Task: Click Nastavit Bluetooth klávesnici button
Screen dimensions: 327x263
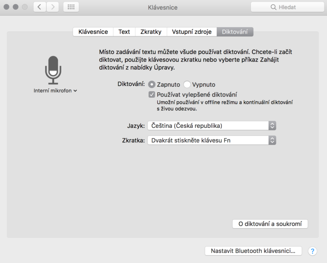Action: point(253,251)
